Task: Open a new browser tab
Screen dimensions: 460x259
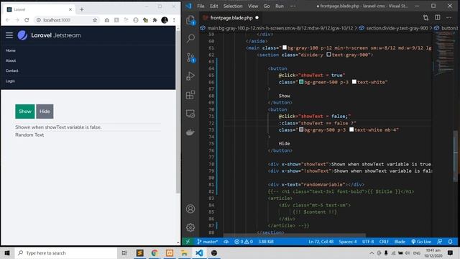Action: [x=81, y=9]
